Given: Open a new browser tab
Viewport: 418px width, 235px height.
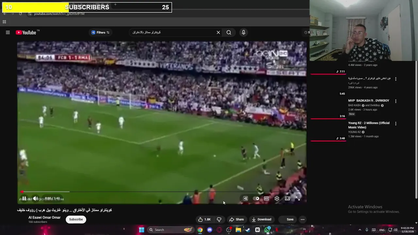Looking at the screenshot, I should 115,5.
